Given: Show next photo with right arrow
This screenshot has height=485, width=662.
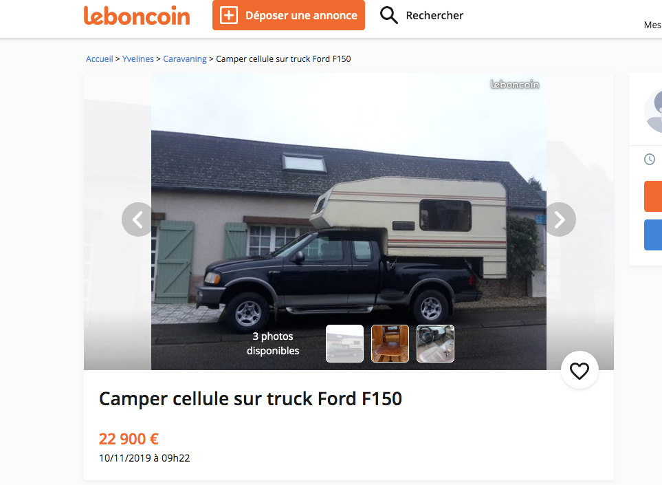Looking at the screenshot, I should (560, 219).
